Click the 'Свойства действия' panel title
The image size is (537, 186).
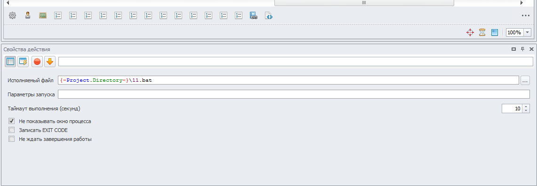[x=27, y=50]
